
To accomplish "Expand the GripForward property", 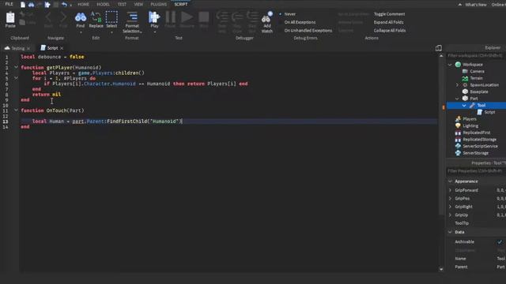I will pyautogui.click(x=450, y=190).
